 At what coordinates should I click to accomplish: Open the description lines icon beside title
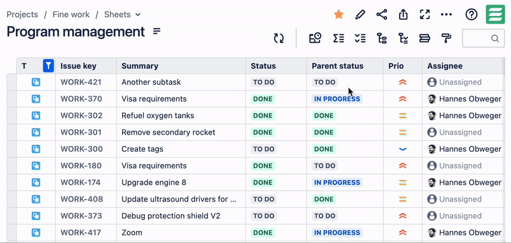pyautogui.click(x=156, y=31)
